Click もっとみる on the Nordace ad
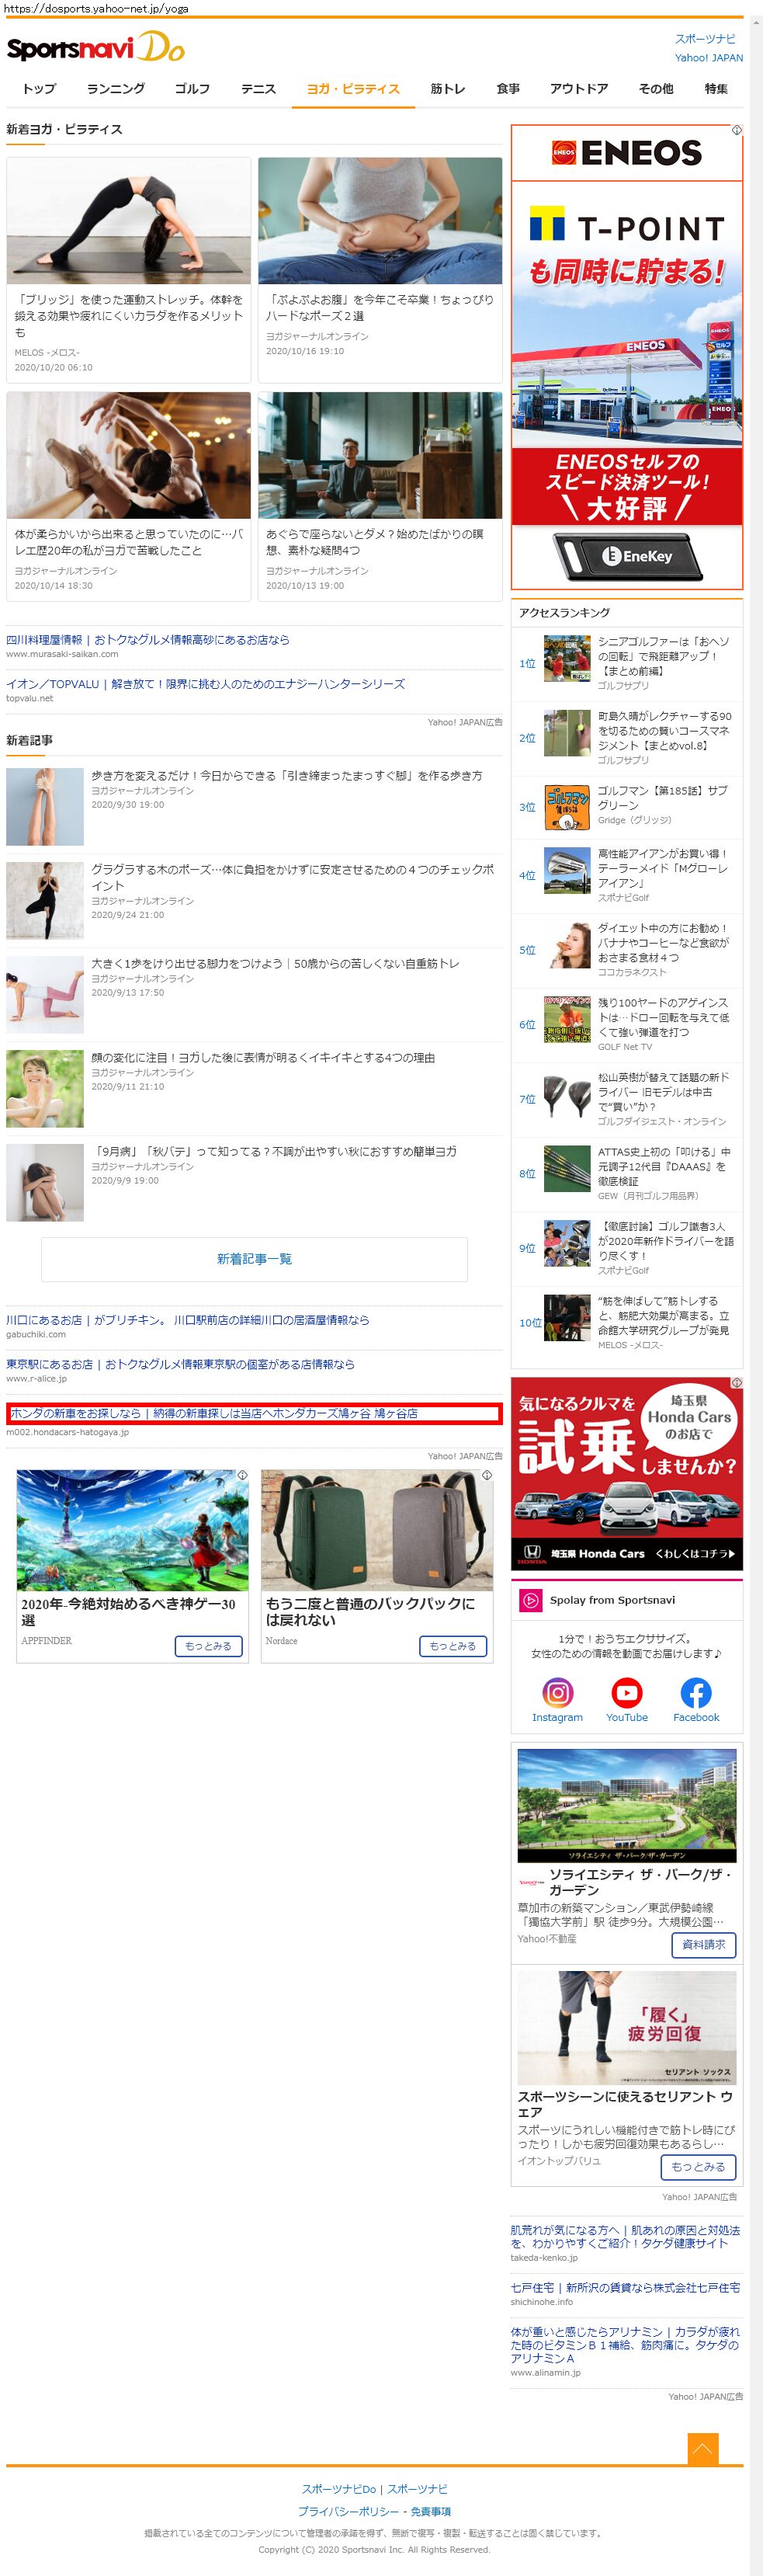 click(453, 1645)
